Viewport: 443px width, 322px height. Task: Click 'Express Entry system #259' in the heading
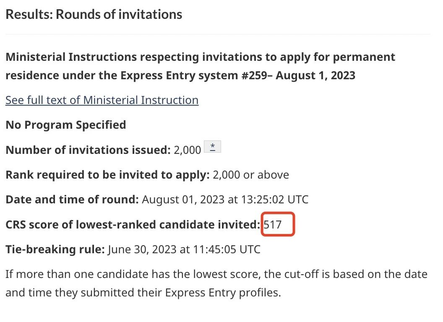pyautogui.click(x=194, y=75)
